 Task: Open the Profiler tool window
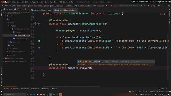[x=35, y=89]
